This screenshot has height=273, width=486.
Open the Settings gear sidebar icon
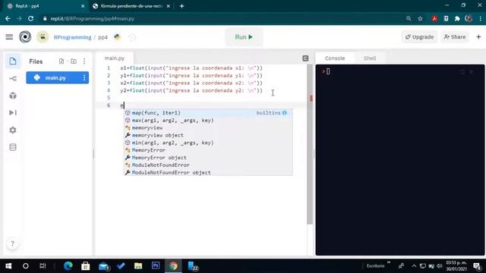(13, 130)
